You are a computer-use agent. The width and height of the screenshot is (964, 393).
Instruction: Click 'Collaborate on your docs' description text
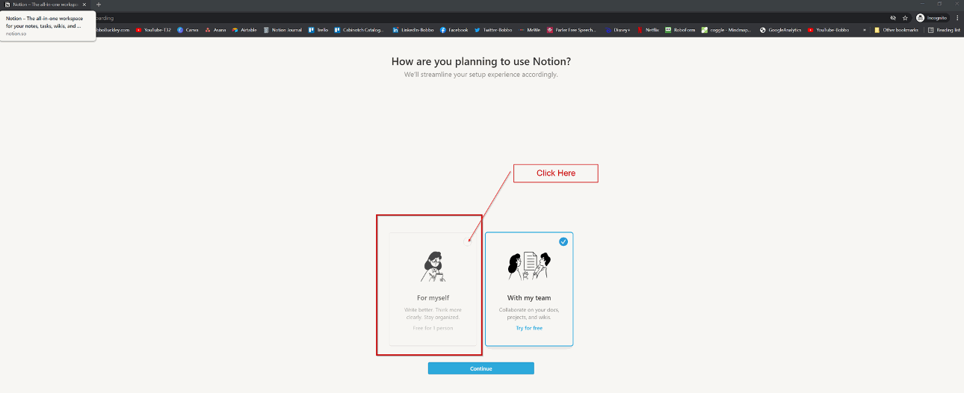coord(529,313)
